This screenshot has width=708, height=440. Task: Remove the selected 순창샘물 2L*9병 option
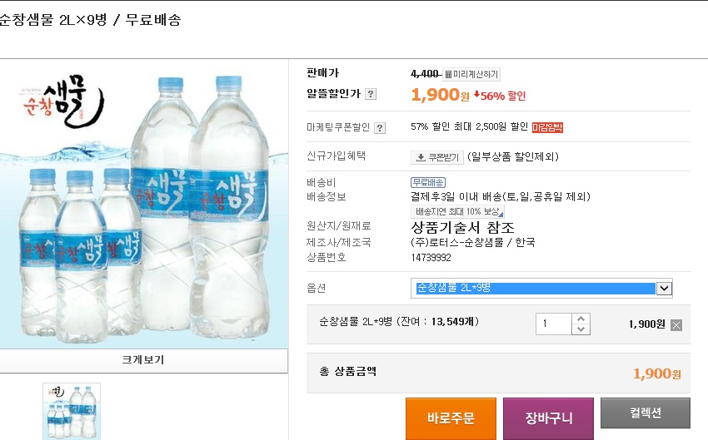click(676, 325)
